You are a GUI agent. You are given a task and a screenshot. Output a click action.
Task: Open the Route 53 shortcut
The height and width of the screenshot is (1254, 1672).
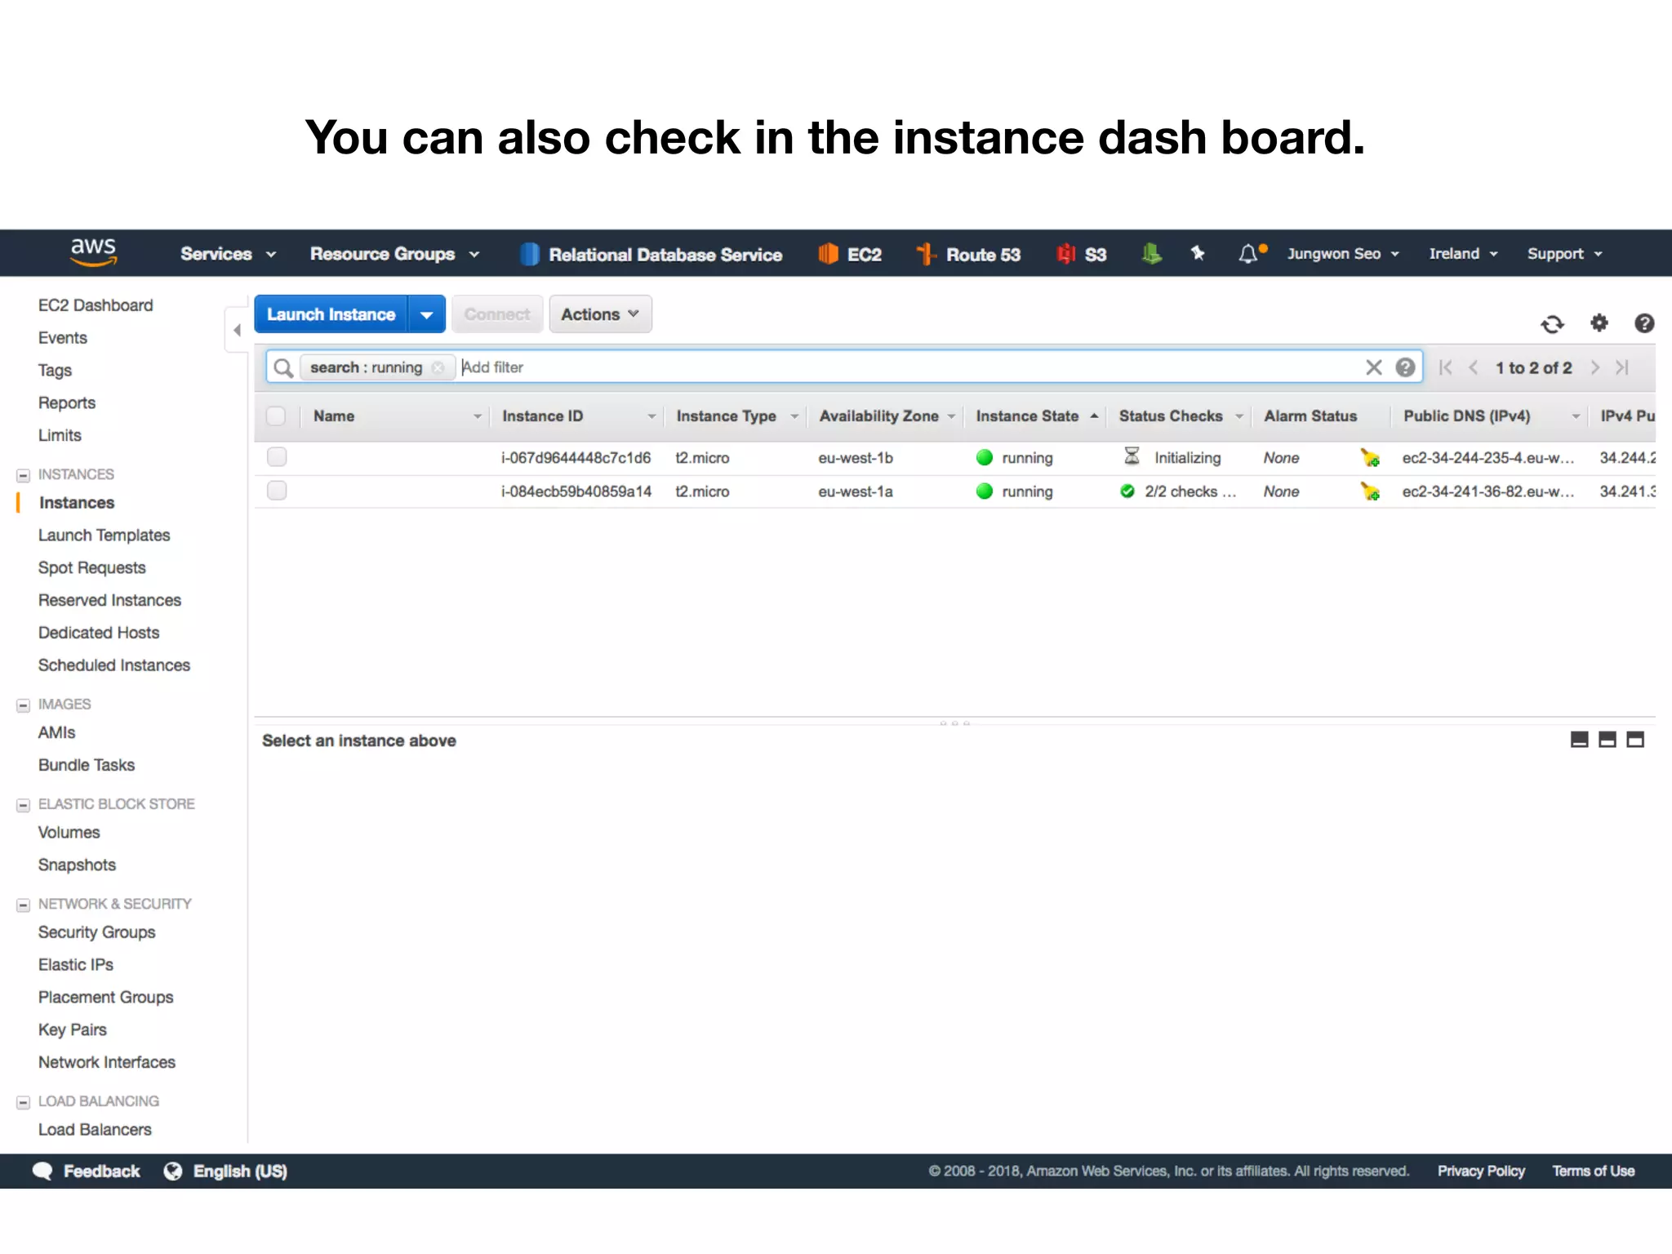968,255
